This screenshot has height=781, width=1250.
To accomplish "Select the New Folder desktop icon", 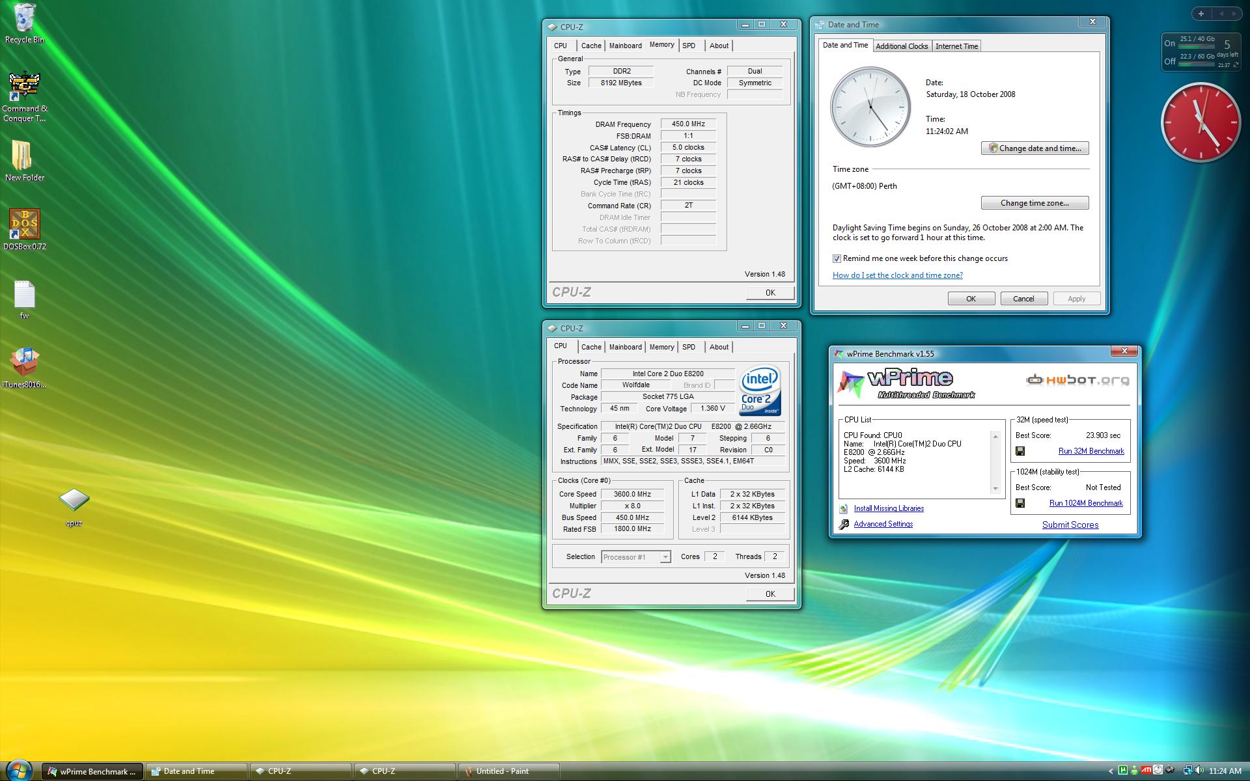I will click(24, 161).
